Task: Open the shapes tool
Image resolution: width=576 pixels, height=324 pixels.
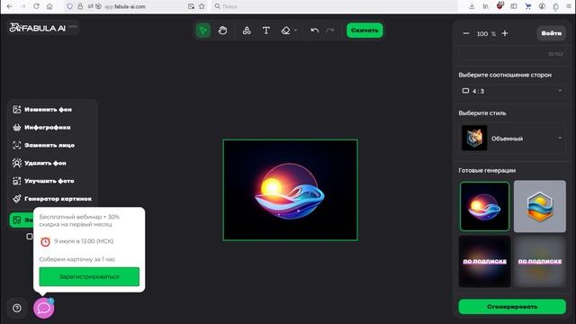Action: point(247,31)
